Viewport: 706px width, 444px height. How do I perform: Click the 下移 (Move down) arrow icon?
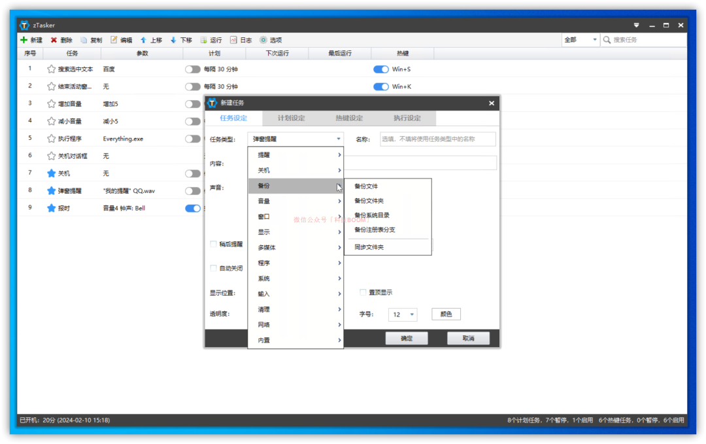click(x=173, y=40)
